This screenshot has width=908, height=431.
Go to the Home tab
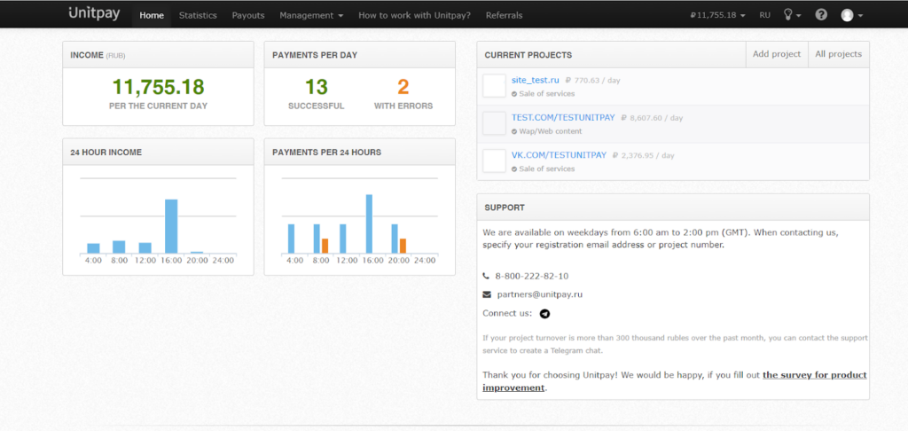(152, 15)
